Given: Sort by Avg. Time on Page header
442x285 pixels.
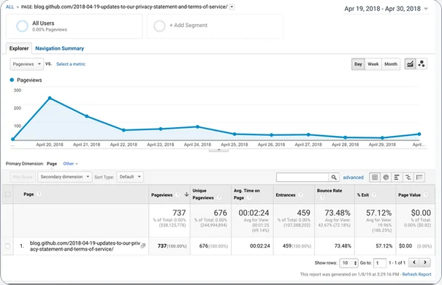Looking at the screenshot, I should click(247, 194).
